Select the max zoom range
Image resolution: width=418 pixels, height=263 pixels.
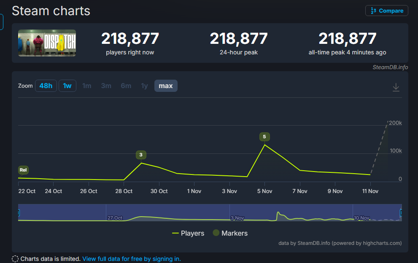click(166, 86)
